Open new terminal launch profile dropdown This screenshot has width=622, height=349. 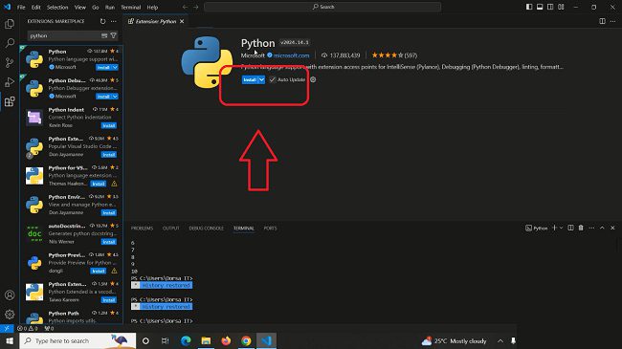click(x=561, y=228)
